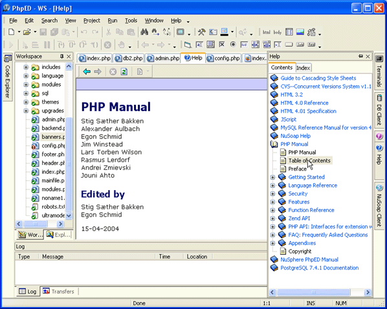Open PostgreSQL 7.4.1 Documentation
Image resolution: width=387 pixels, height=309 pixels.
point(320,268)
